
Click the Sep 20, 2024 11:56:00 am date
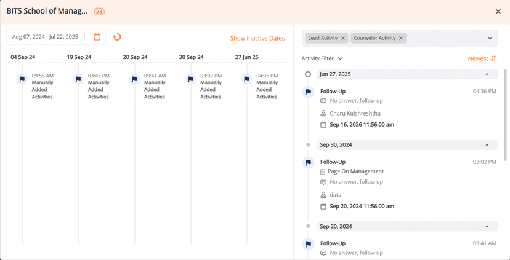362,206
